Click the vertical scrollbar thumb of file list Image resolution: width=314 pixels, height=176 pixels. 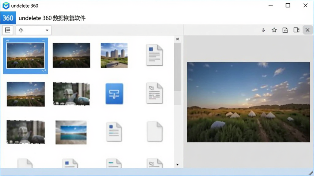(178, 67)
